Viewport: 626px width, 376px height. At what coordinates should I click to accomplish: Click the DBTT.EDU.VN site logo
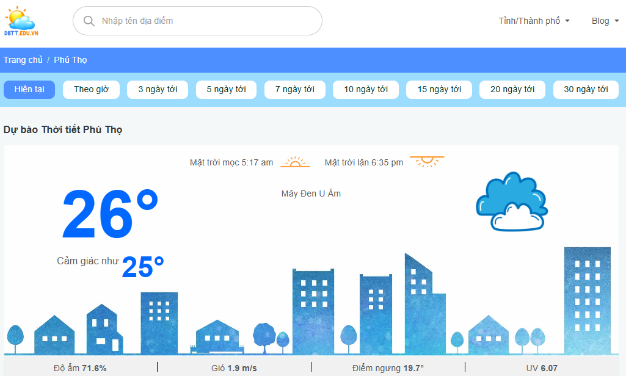coord(21,21)
